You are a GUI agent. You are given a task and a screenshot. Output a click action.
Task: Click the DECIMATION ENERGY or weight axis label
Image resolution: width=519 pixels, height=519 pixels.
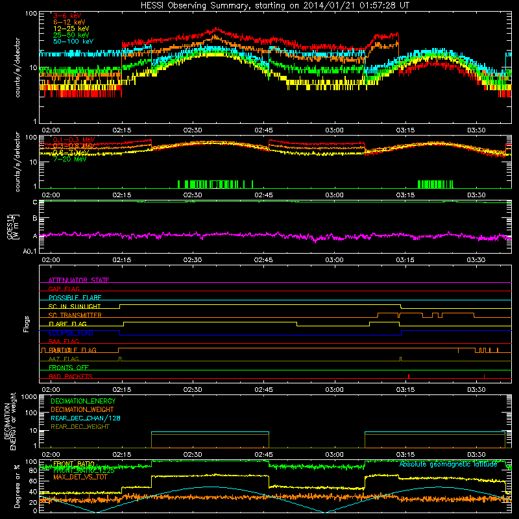(x=10, y=421)
